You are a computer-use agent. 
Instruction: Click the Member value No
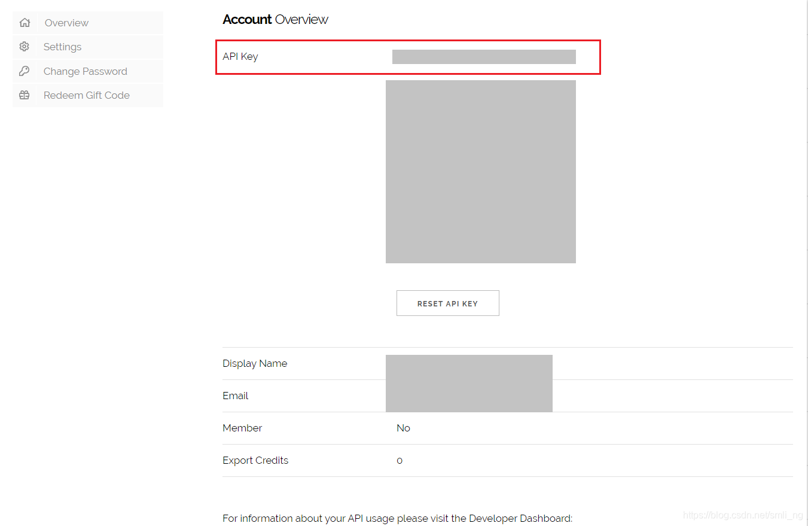pos(404,428)
